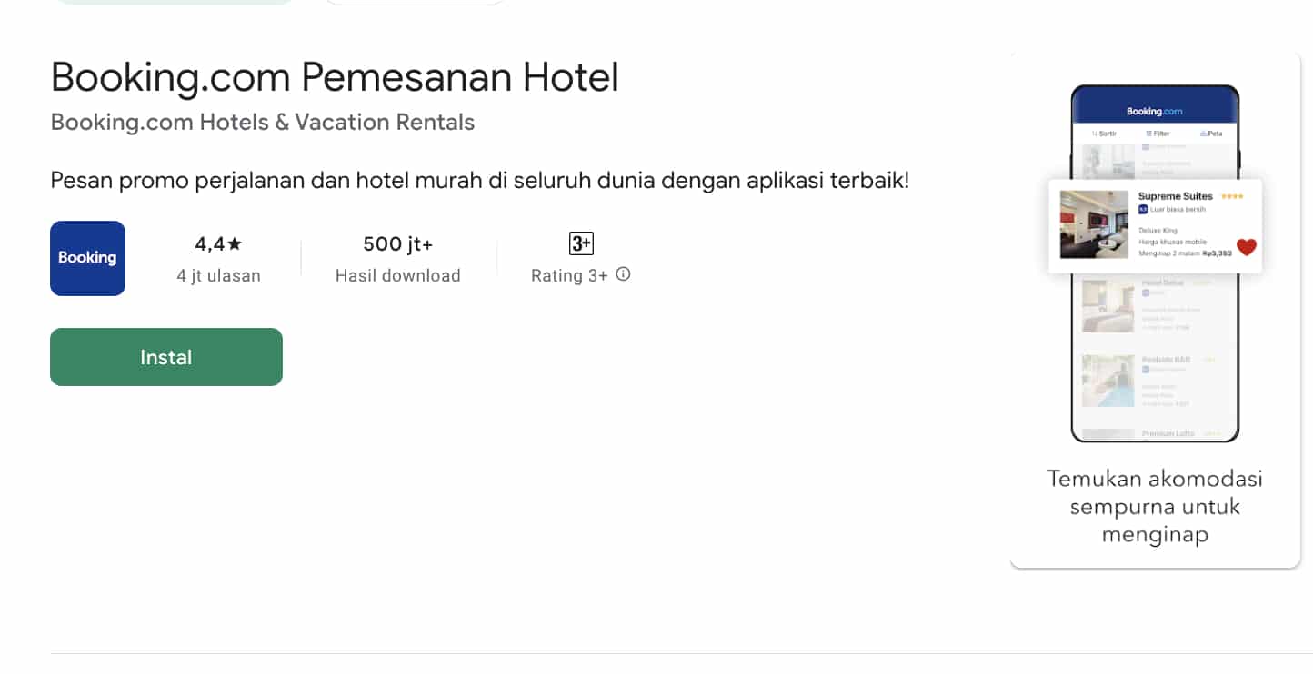Click the app title Booking.com Pemesanan Hotel
1313x674 pixels.
[x=335, y=77]
